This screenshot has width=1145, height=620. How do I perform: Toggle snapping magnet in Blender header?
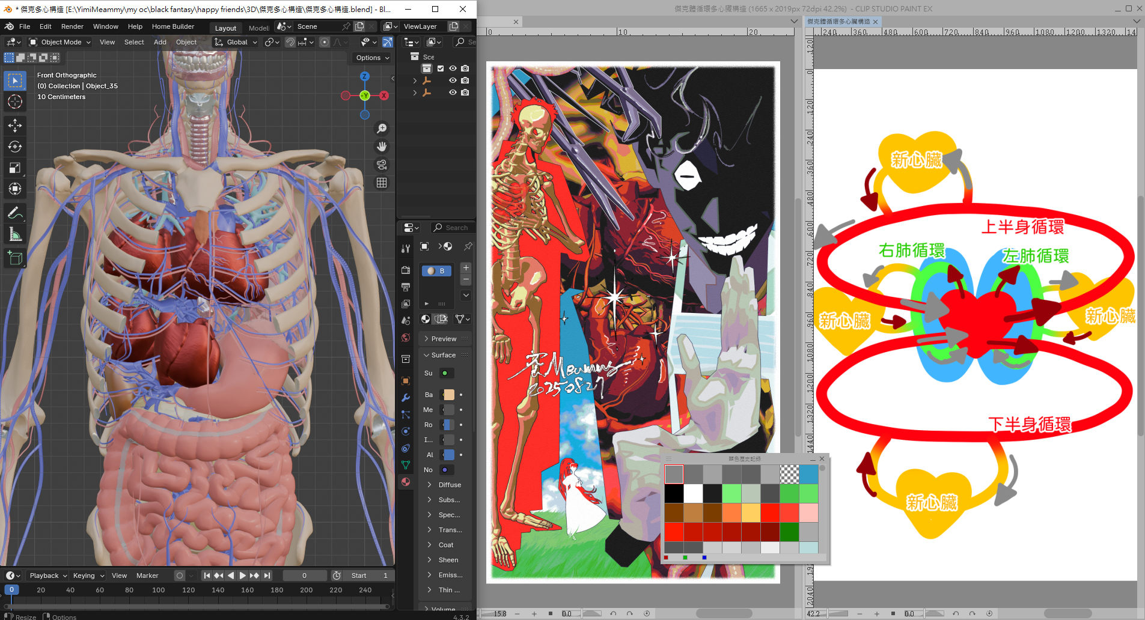click(x=290, y=42)
